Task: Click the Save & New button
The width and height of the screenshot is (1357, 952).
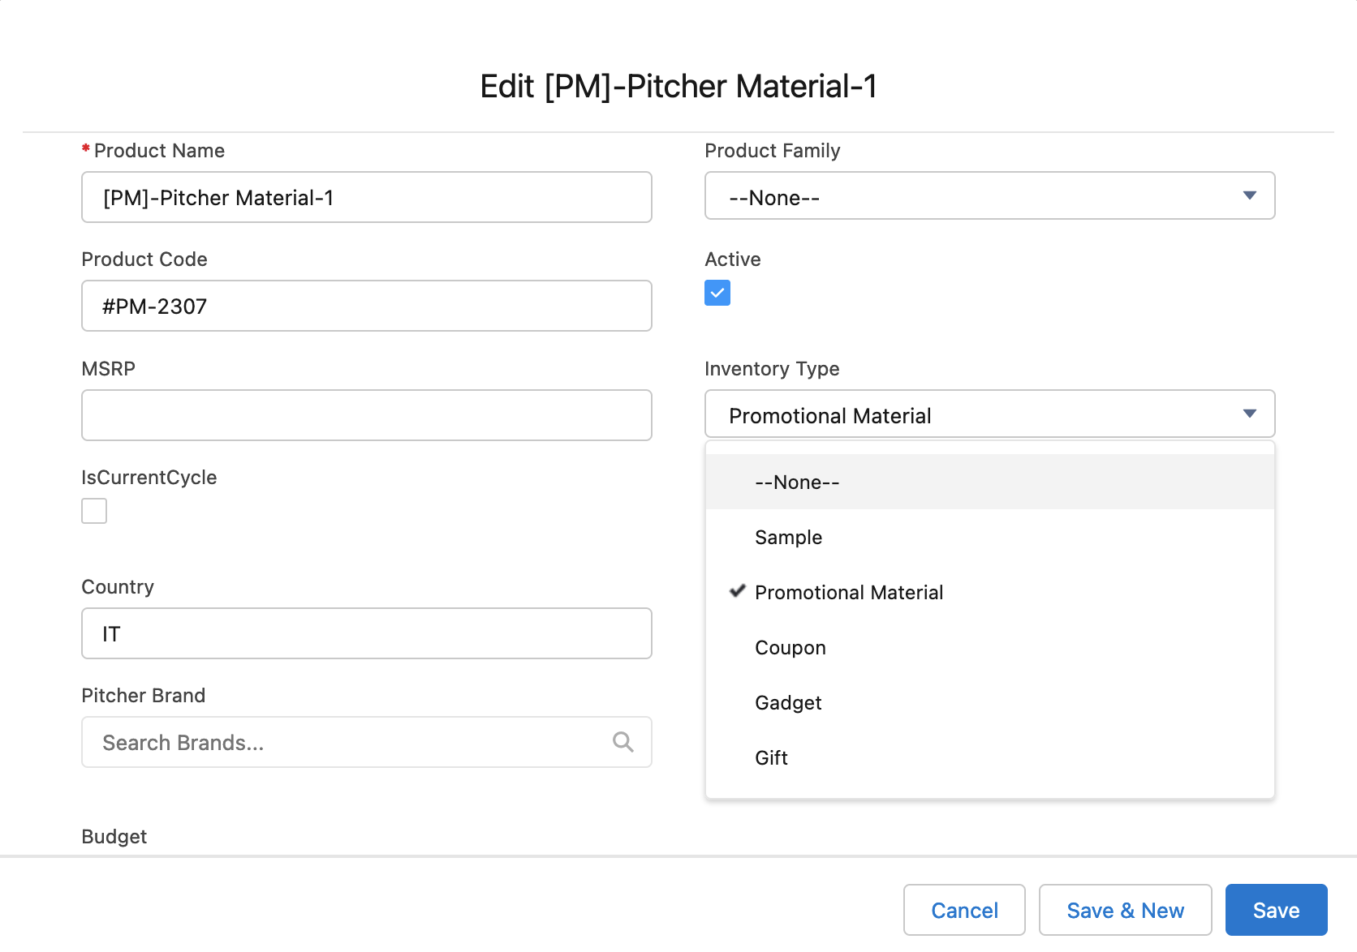Action: coord(1125,910)
